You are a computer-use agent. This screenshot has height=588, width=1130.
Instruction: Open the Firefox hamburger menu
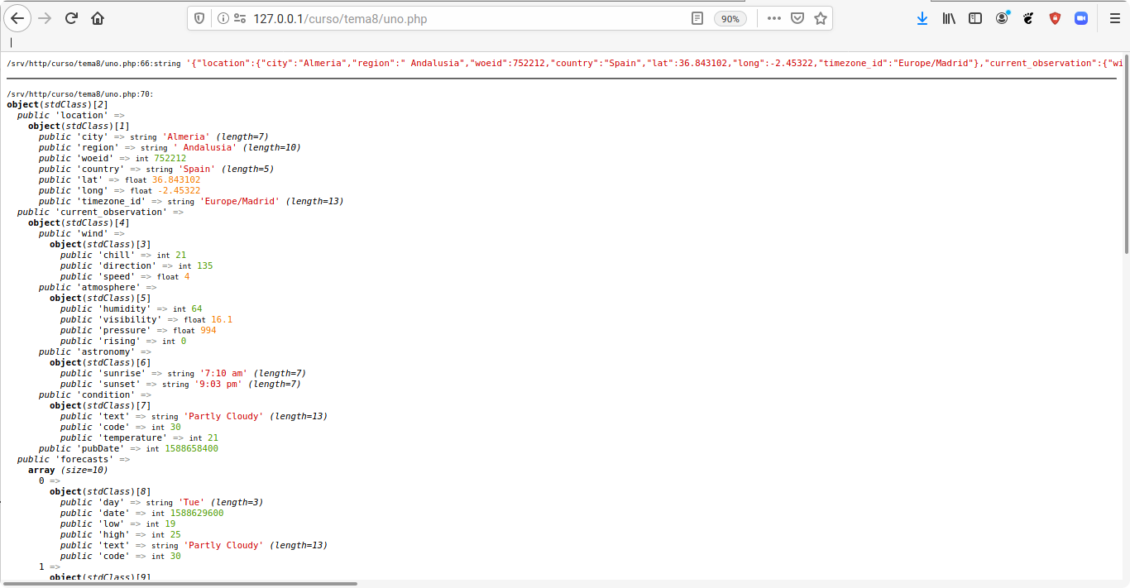point(1114,18)
